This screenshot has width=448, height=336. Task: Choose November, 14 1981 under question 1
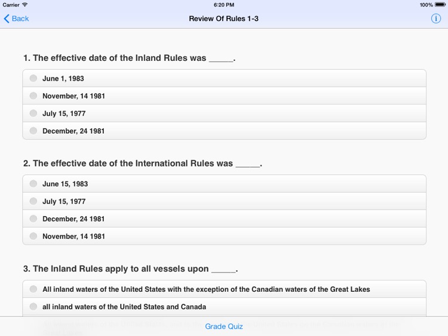224,95
